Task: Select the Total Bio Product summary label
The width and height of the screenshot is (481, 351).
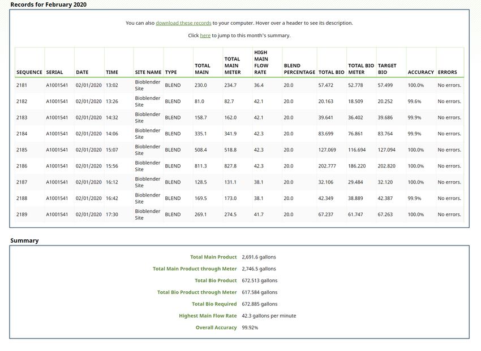Action: click(216, 280)
